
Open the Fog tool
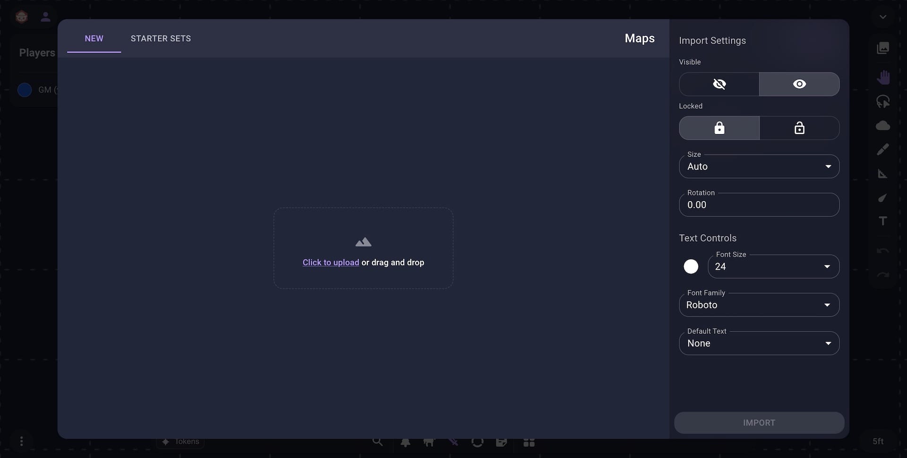(883, 126)
